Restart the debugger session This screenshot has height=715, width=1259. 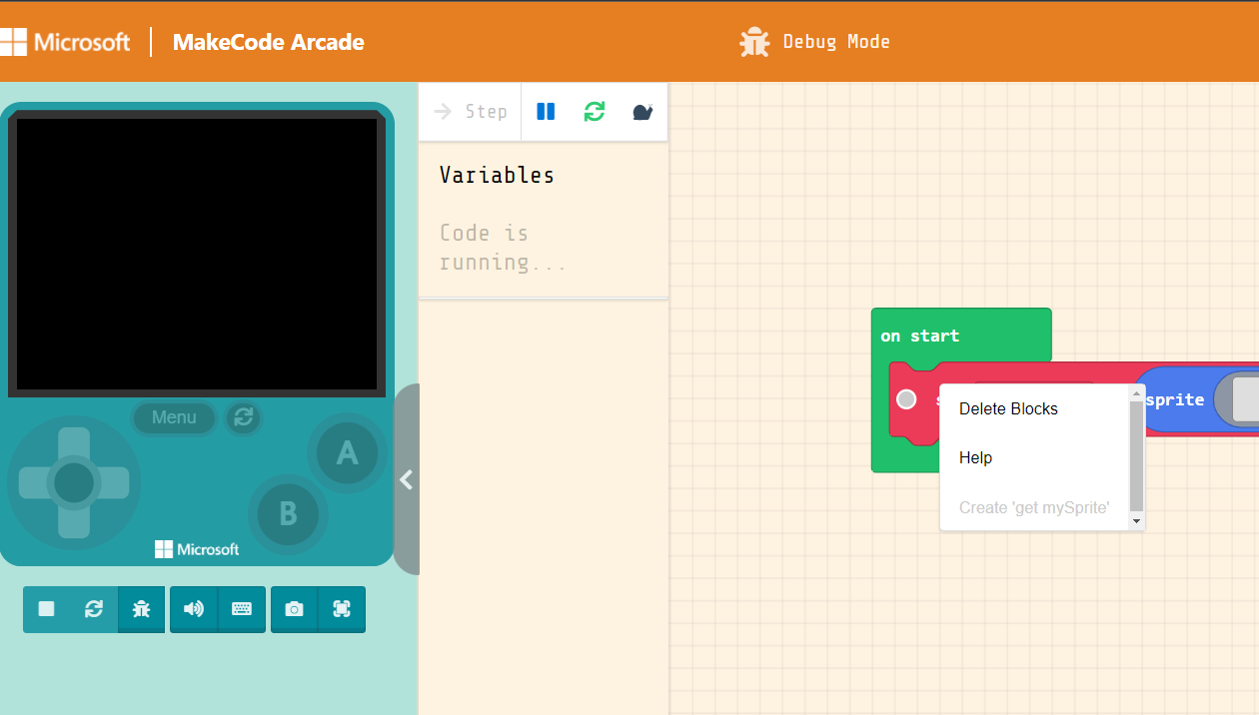coord(595,111)
